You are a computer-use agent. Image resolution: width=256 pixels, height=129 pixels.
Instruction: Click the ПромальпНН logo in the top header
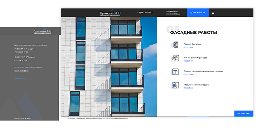point(111,13)
